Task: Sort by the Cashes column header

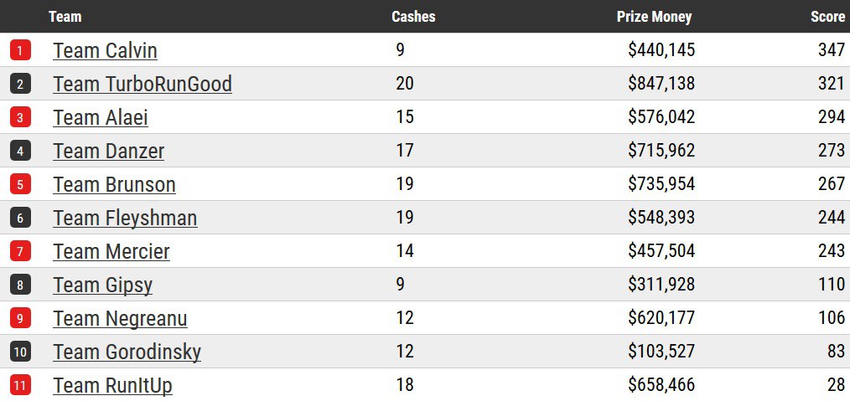Action: [413, 16]
